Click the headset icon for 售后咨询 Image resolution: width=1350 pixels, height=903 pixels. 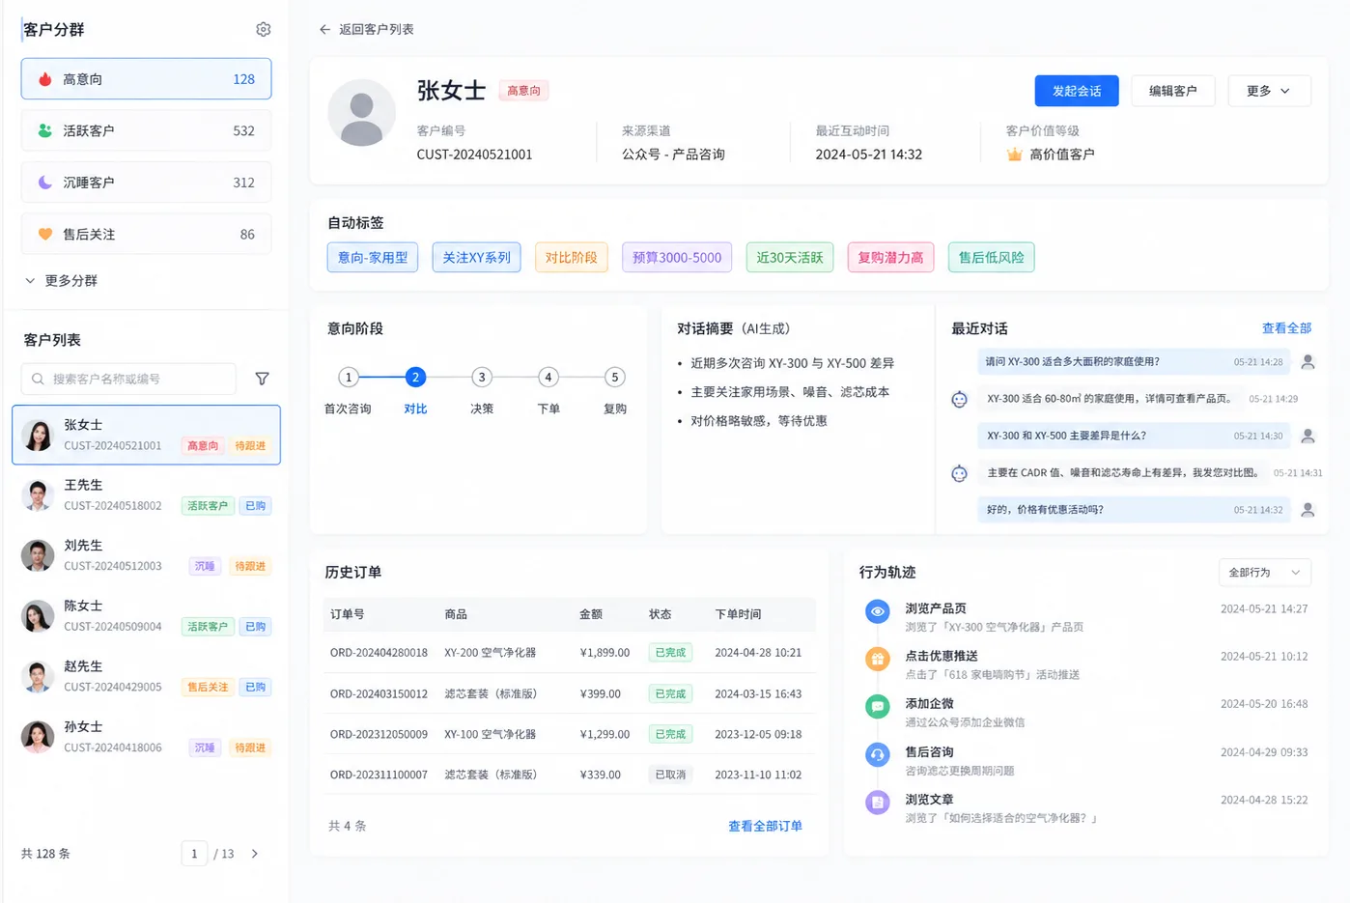click(x=877, y=754)
